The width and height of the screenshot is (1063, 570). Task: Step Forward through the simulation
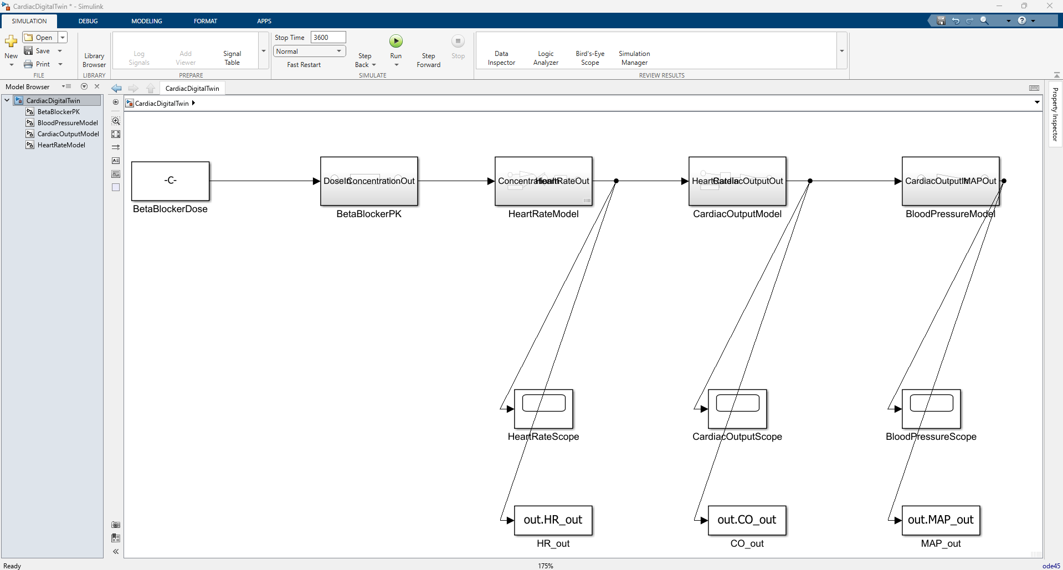[428, 60]
